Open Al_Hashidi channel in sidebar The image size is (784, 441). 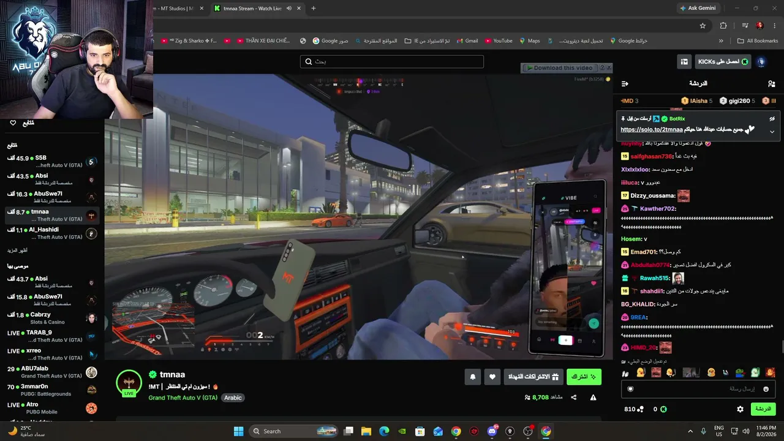click(x=52, y=233)
